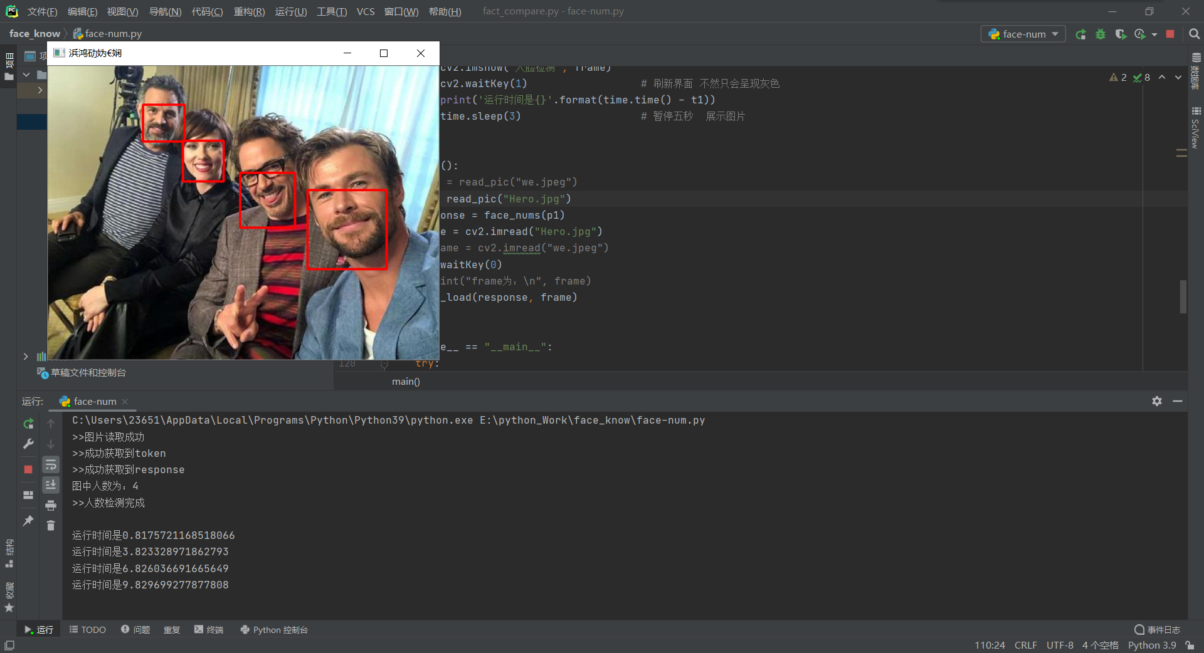Open the 工具(T) menu

[332, 11]
